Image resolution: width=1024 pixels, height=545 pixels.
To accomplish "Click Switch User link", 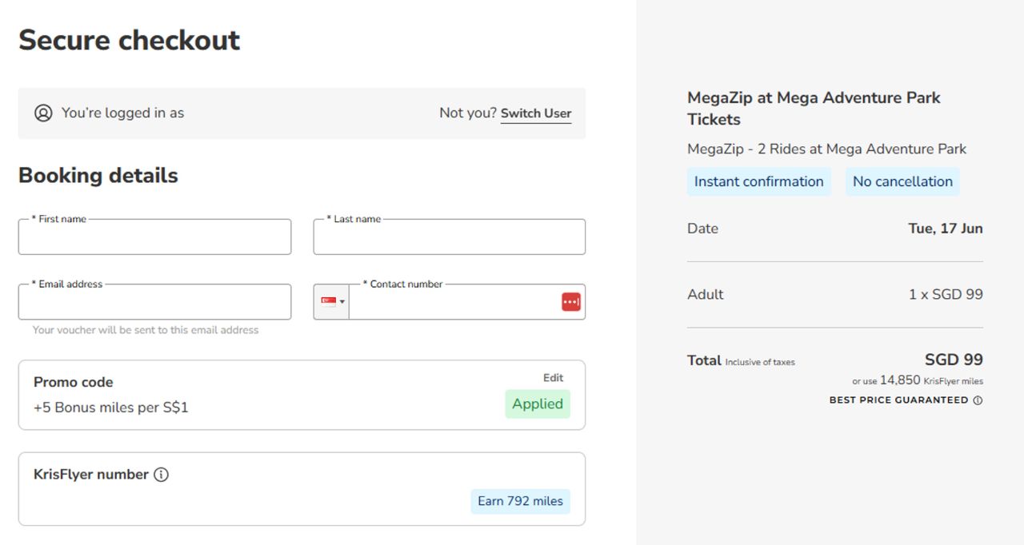I will coord(536,113).
